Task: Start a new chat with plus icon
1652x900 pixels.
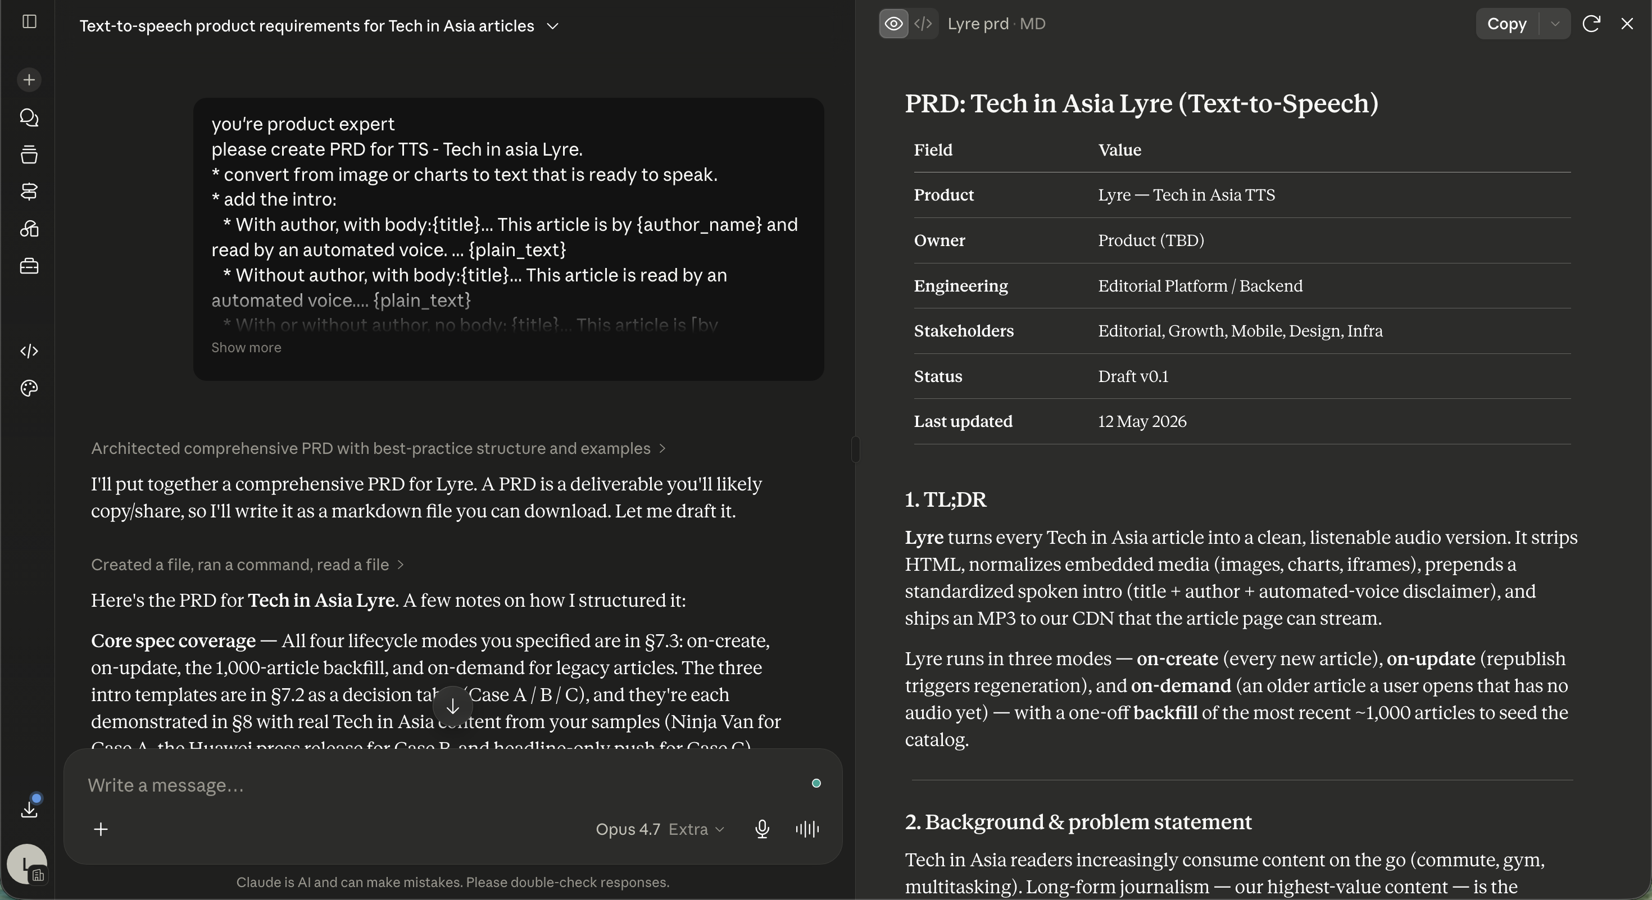Action: coord(29,80)
